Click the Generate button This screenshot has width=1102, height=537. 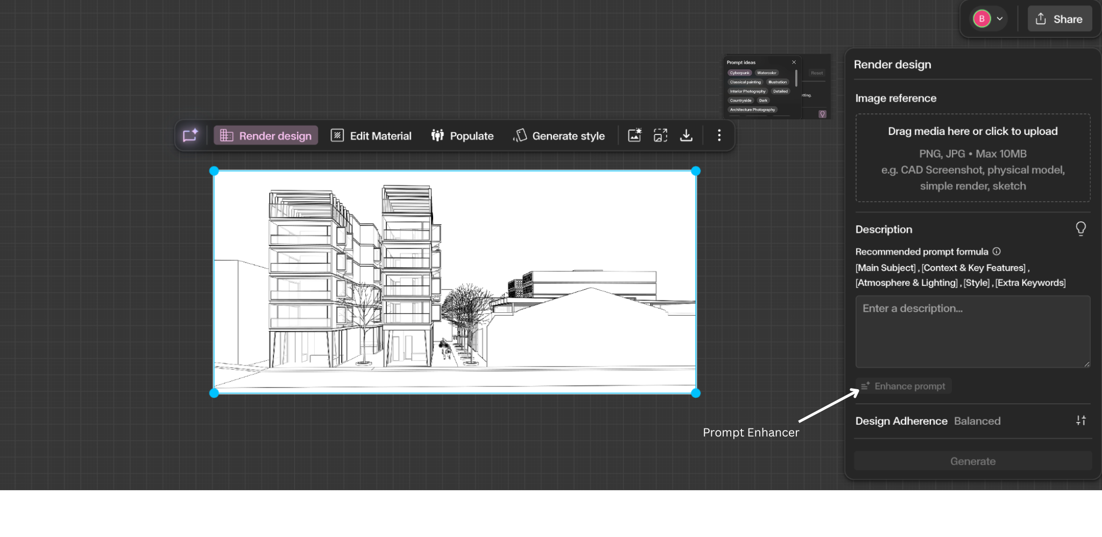(x=972, y=461)
